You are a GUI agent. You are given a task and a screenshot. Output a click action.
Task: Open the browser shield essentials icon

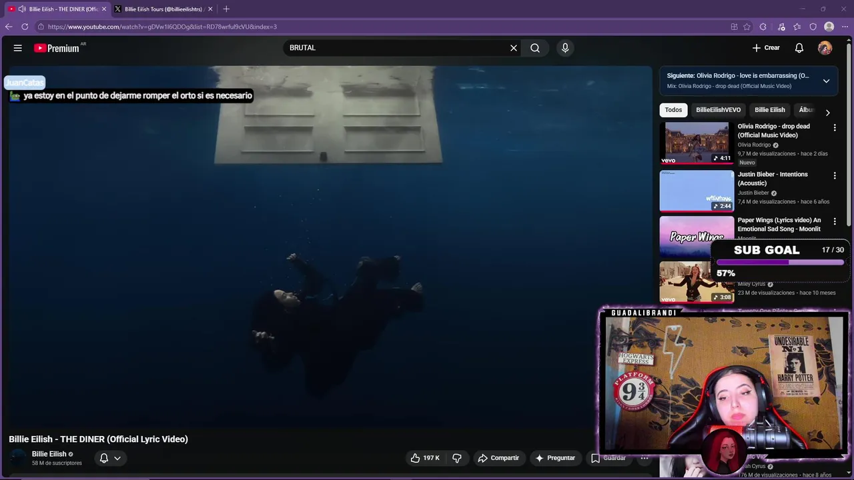pyautogui.click(x=813, y=27)
